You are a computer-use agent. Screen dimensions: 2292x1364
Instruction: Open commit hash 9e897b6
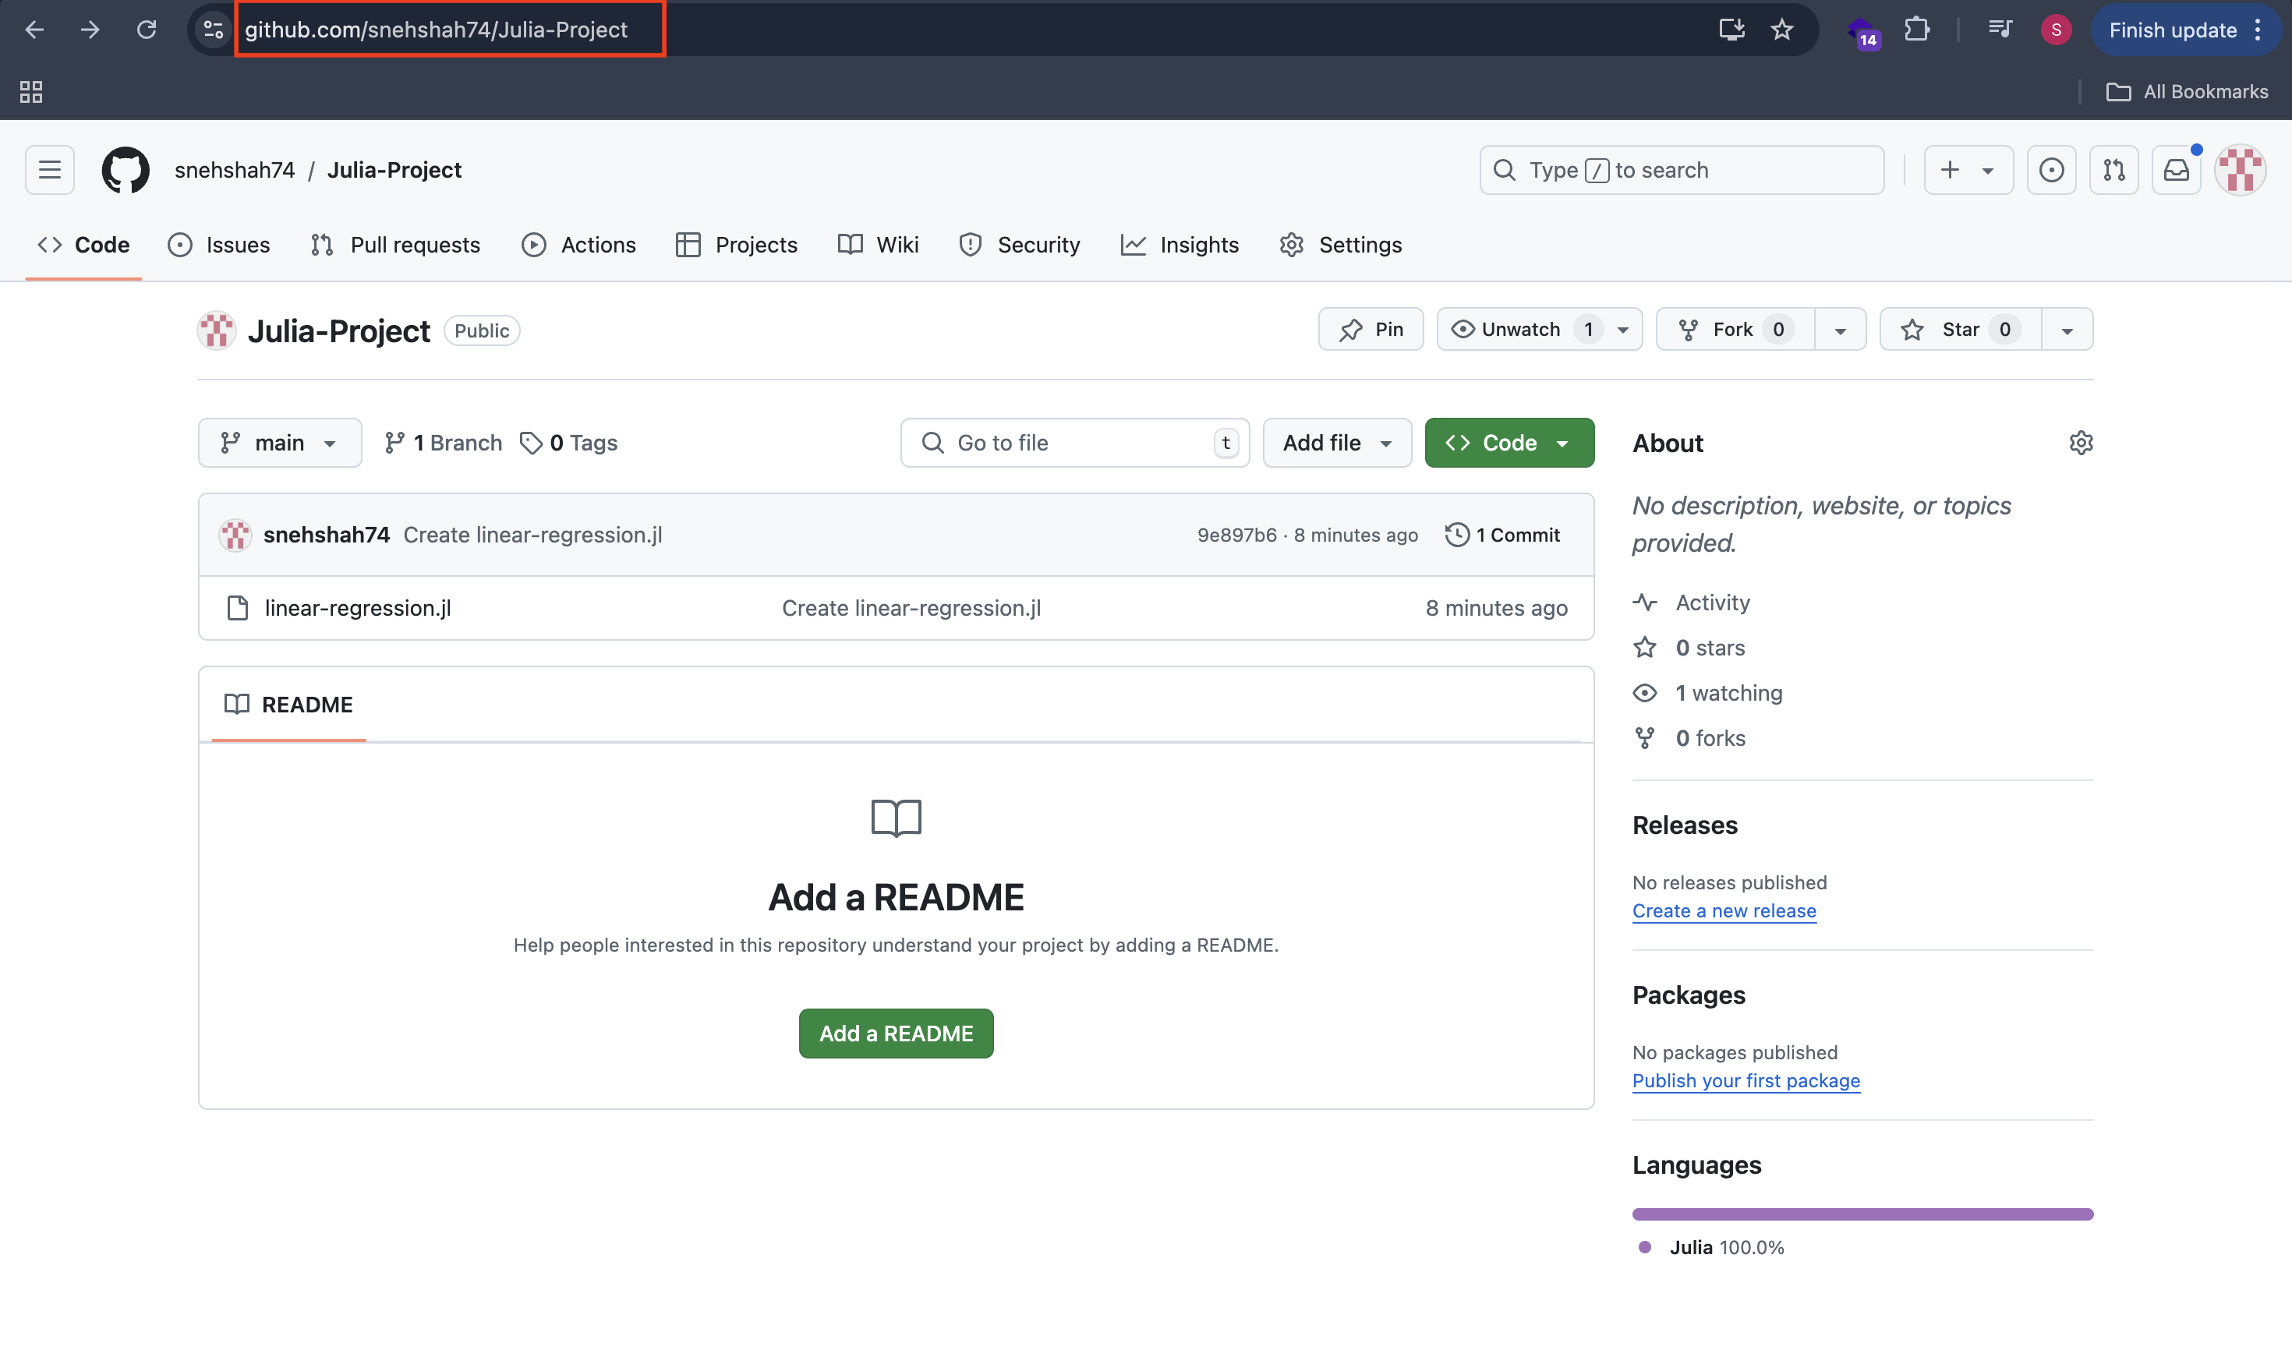point(1236,535)
